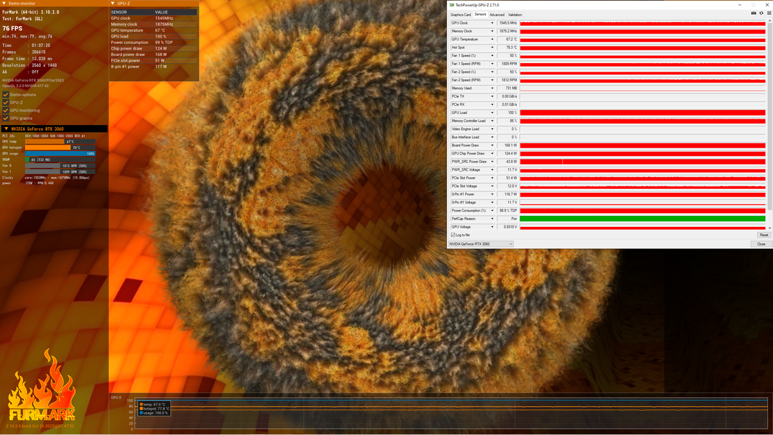Click the GPU-Z refresh icon

(761, 13)
